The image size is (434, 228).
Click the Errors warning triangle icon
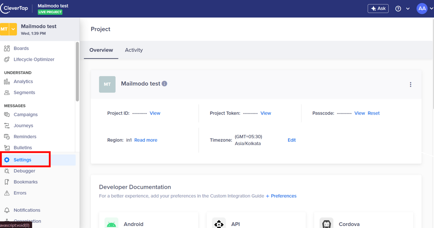click(7, 193)
